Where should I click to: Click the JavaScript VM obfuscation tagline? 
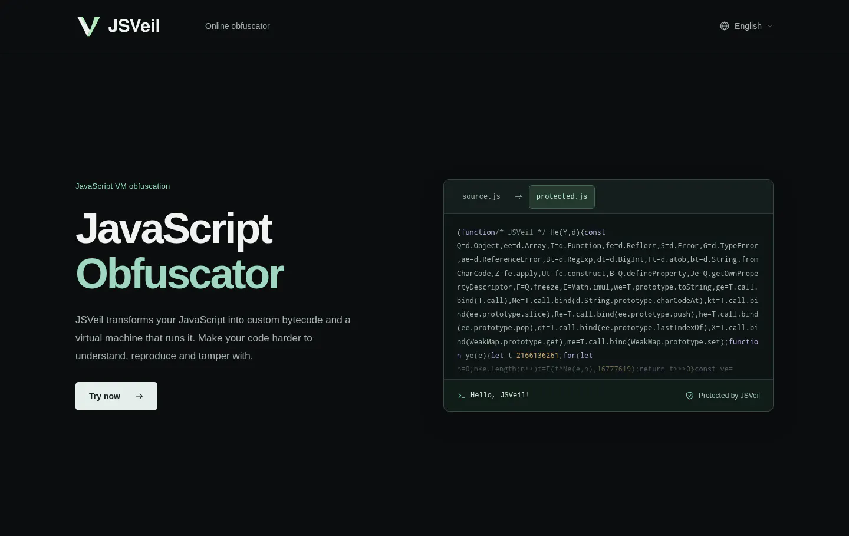[123, 186]
